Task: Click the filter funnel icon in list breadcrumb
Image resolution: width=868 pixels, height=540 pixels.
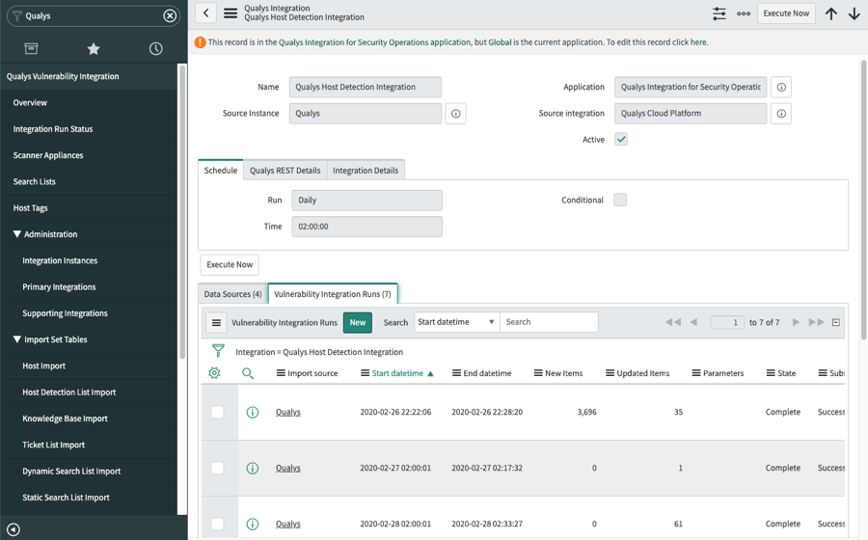Action: coord(218,351)
